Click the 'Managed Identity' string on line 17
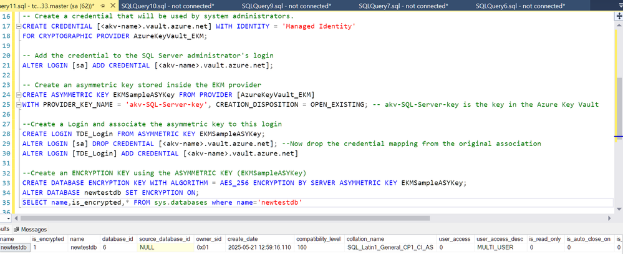 [317, 26]
